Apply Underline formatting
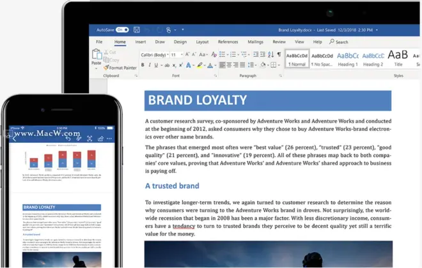 (x=156, y=65)
